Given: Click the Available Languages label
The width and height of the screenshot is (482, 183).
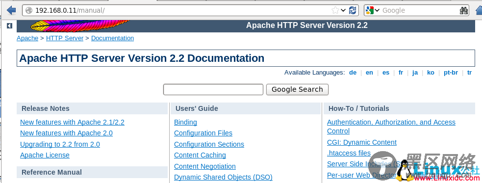Looking at the screenshot, I should tap(314, 73).
